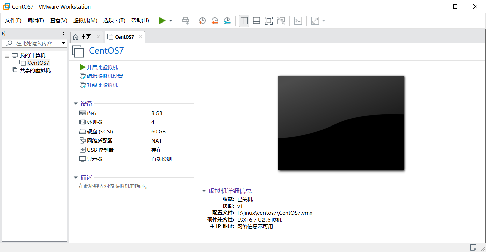Viewport: 486px width, 252px height.
Task: Collapse the 设备 section
Action: (x=76, y=104)
